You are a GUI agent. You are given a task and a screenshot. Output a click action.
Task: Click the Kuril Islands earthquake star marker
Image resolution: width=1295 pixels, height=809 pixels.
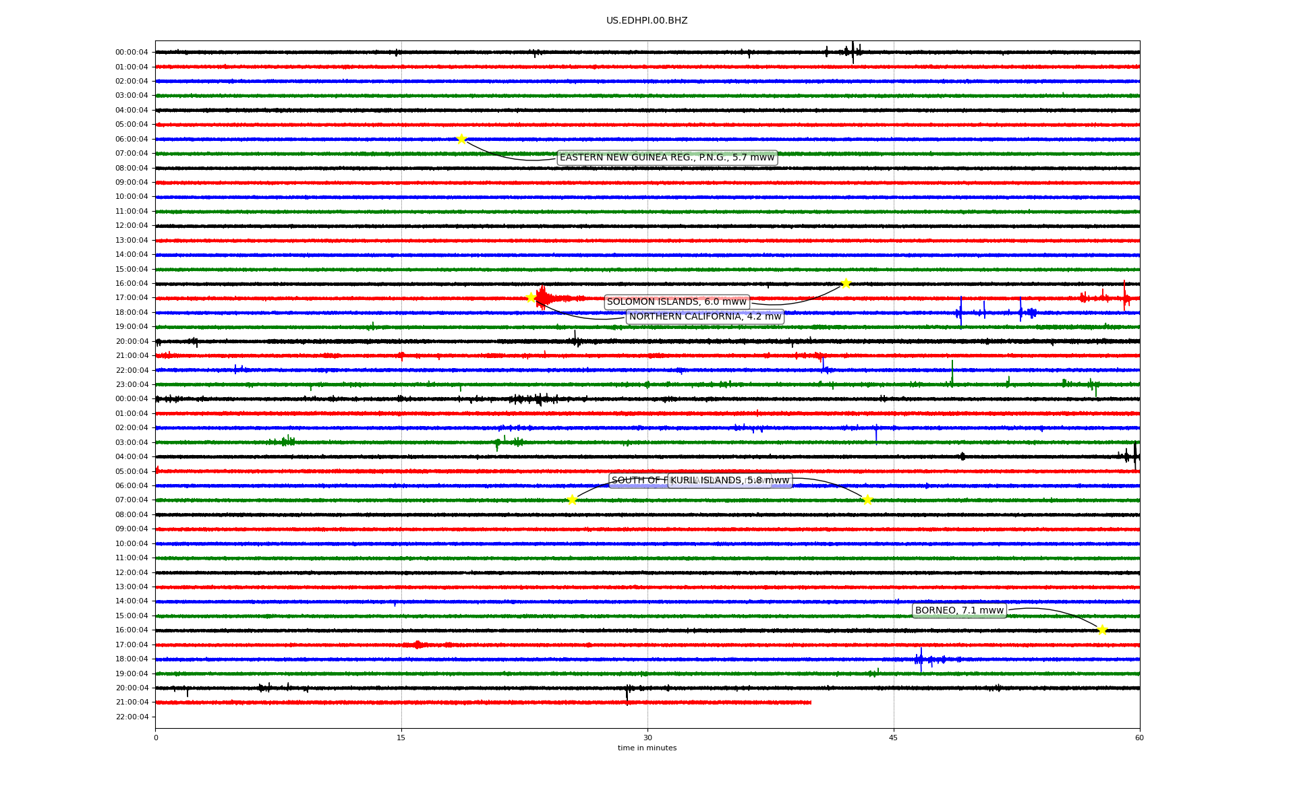tap(867, 500)
